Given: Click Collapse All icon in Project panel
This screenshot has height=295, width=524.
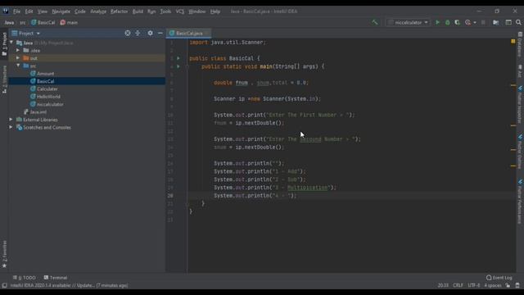Looking at the screenshot, I should click(138, 33).
